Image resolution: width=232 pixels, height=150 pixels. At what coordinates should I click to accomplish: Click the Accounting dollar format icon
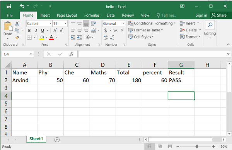pos(106,30)
